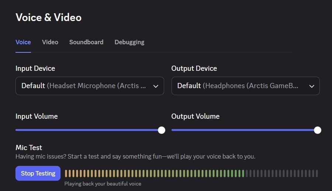Open the Video tab

[x=50, y=42]
